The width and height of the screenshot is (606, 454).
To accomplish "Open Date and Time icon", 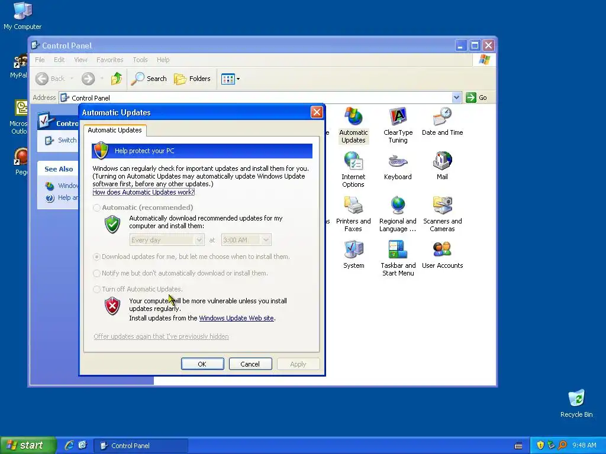I will coord(442,122).
